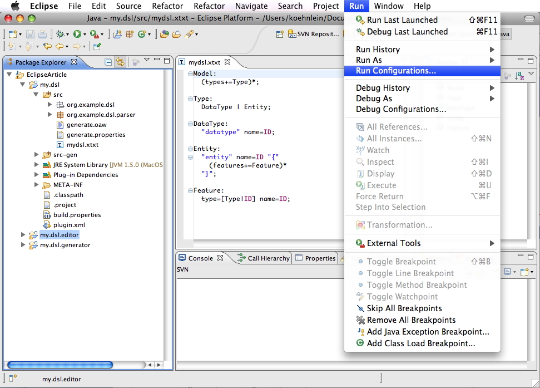
Task: Choose Debug Configurations... from Run menu
Action: click(422, 109)
